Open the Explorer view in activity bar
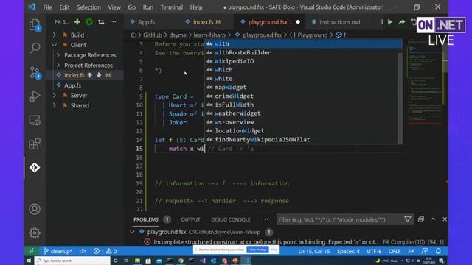This screenshot has width=472, height=265. [x=35, y=25]
